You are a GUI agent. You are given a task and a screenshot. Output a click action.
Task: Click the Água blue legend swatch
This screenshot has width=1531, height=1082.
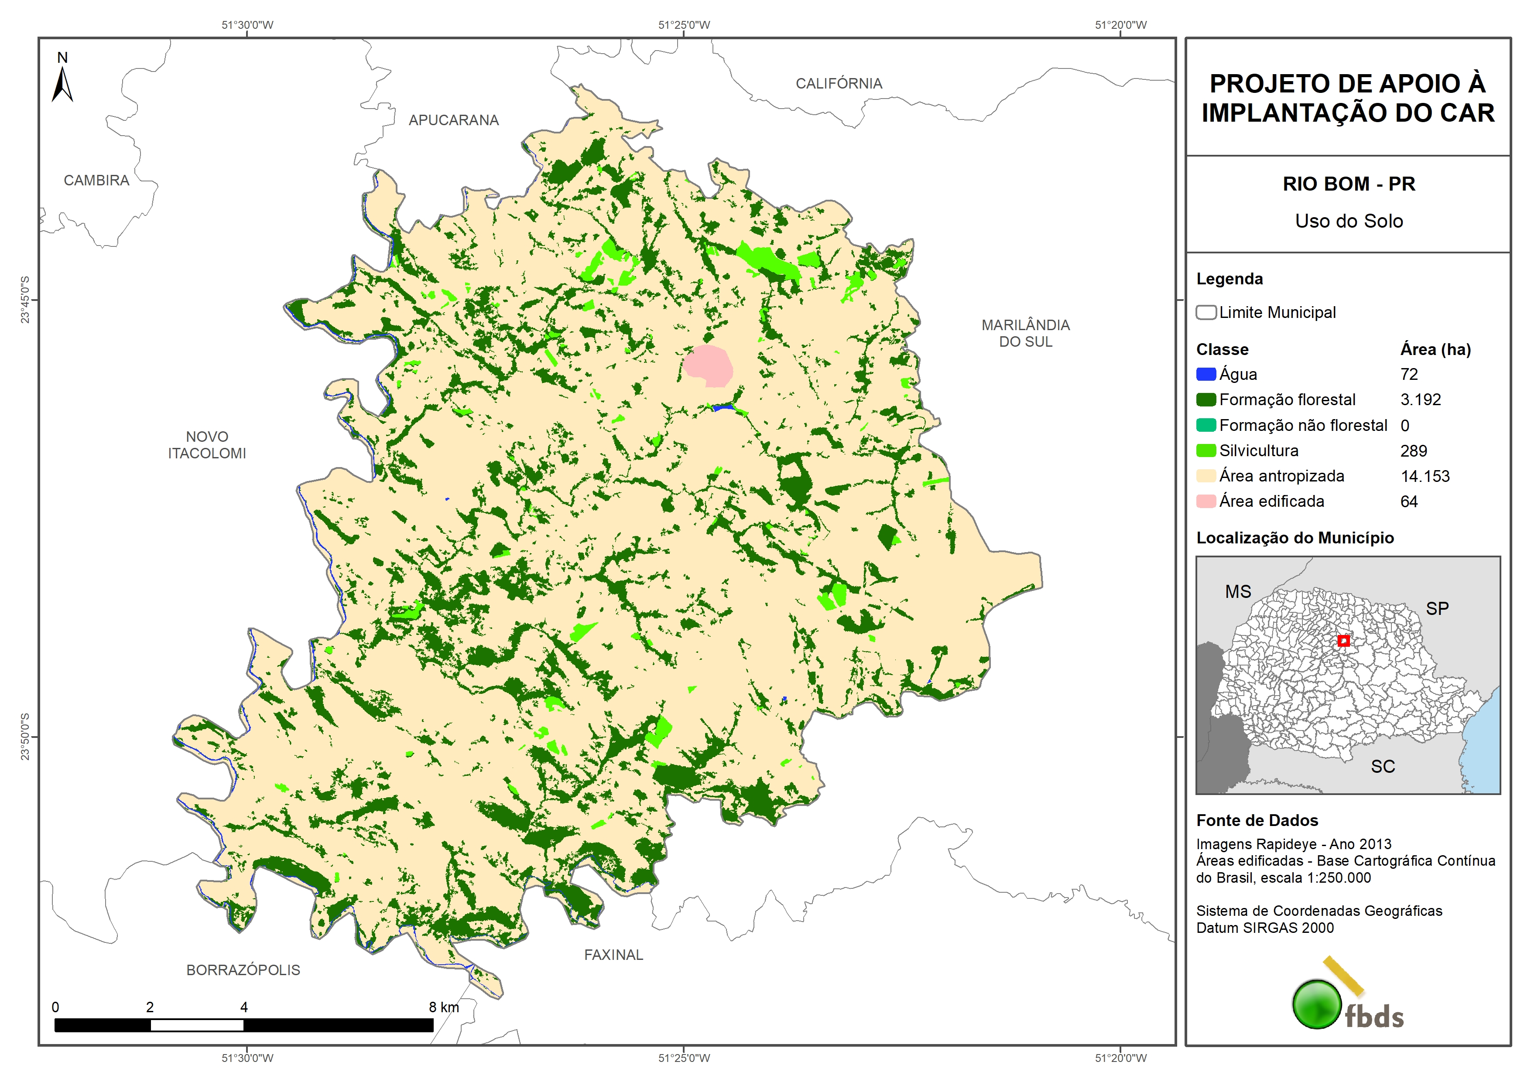tap(1206, 375)
